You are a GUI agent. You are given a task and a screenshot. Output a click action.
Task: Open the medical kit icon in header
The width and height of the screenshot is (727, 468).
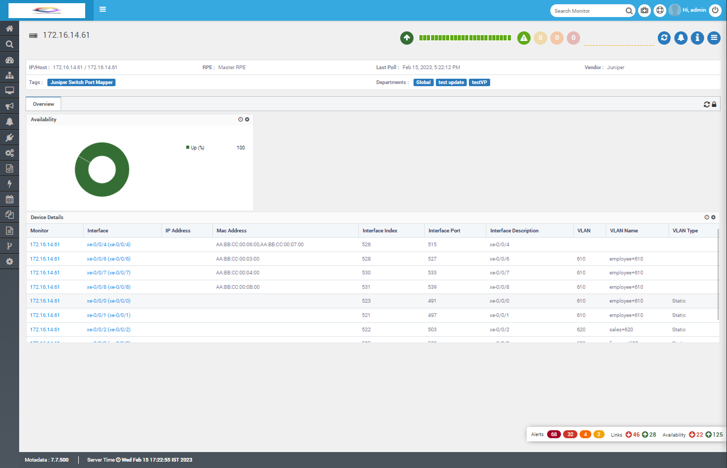tap(644, 10)
